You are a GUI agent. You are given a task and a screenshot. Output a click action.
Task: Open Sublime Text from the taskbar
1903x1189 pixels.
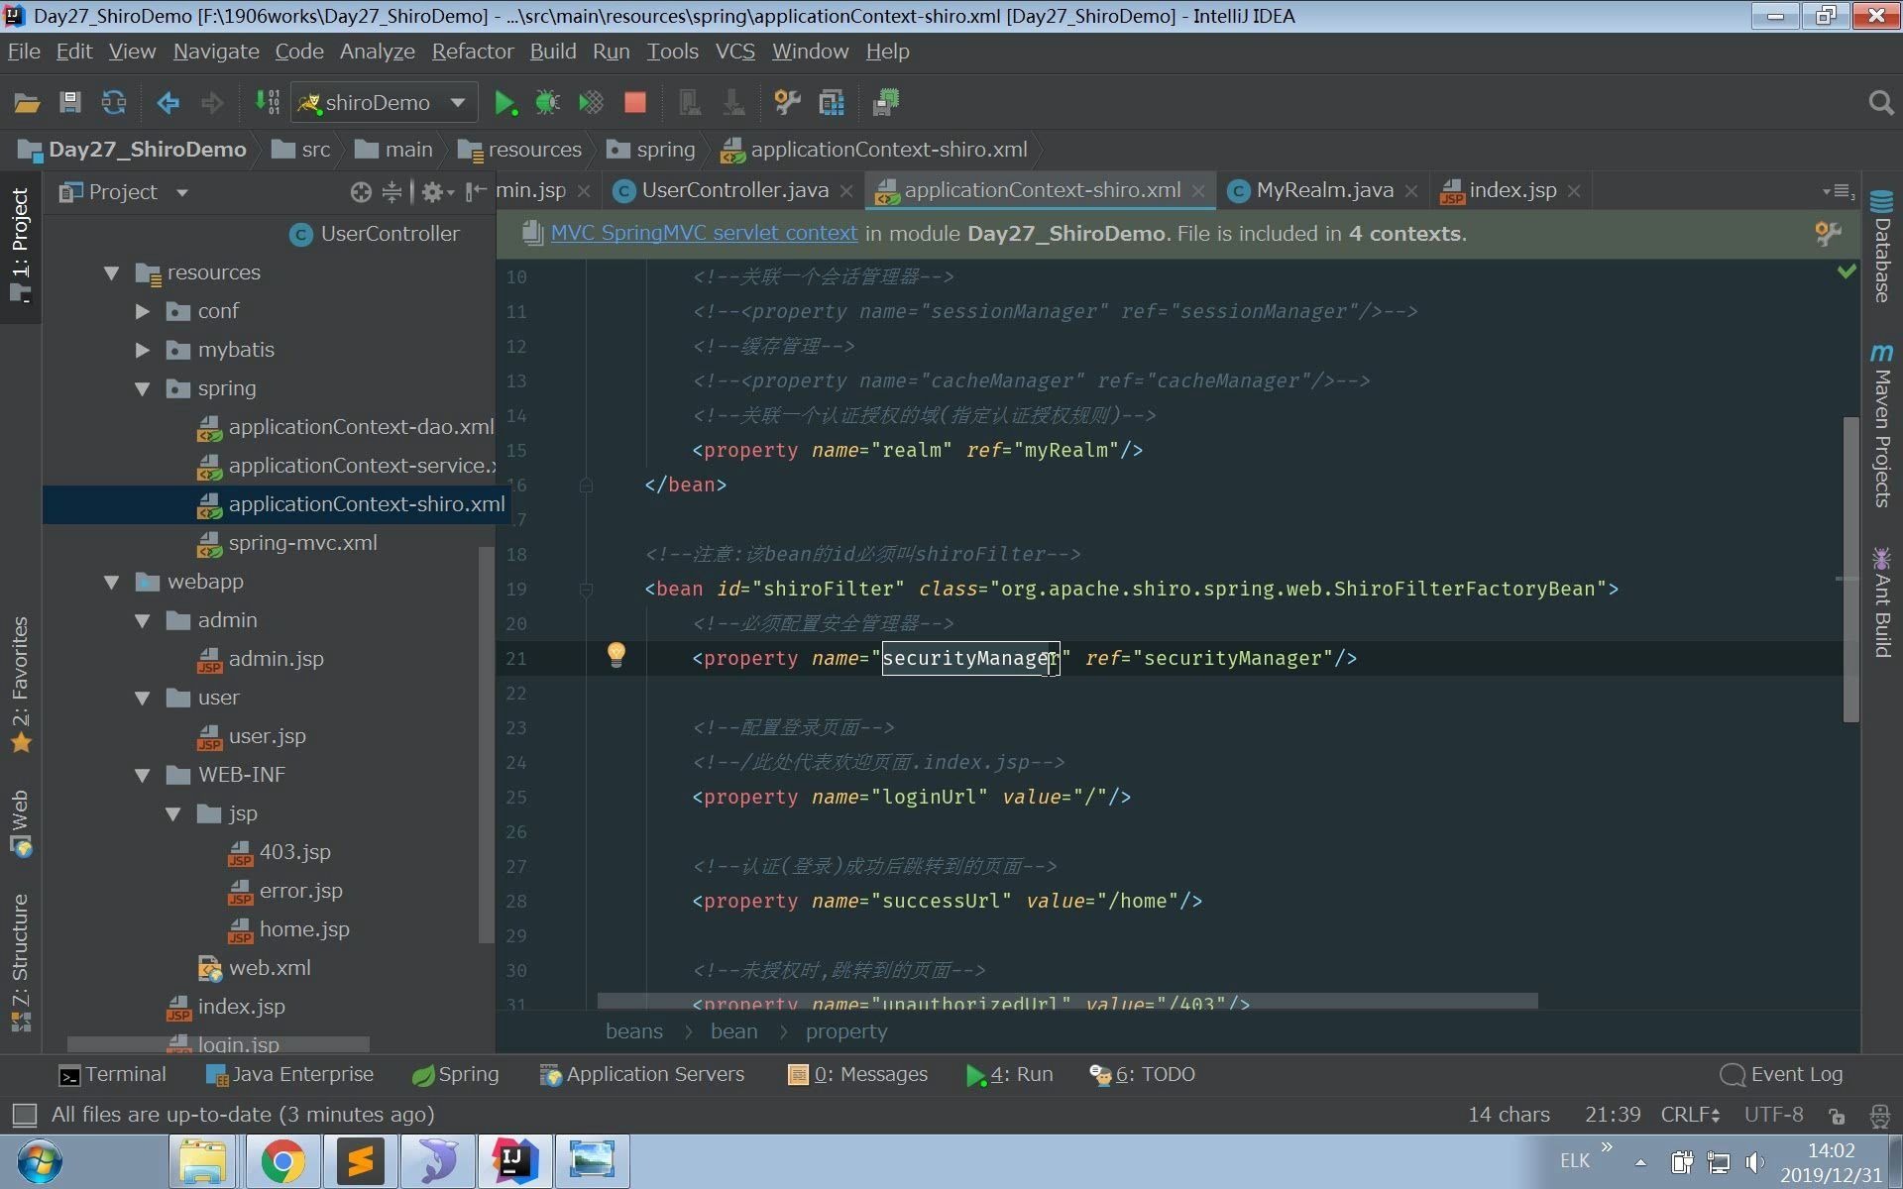click(x=360, y=1161)
